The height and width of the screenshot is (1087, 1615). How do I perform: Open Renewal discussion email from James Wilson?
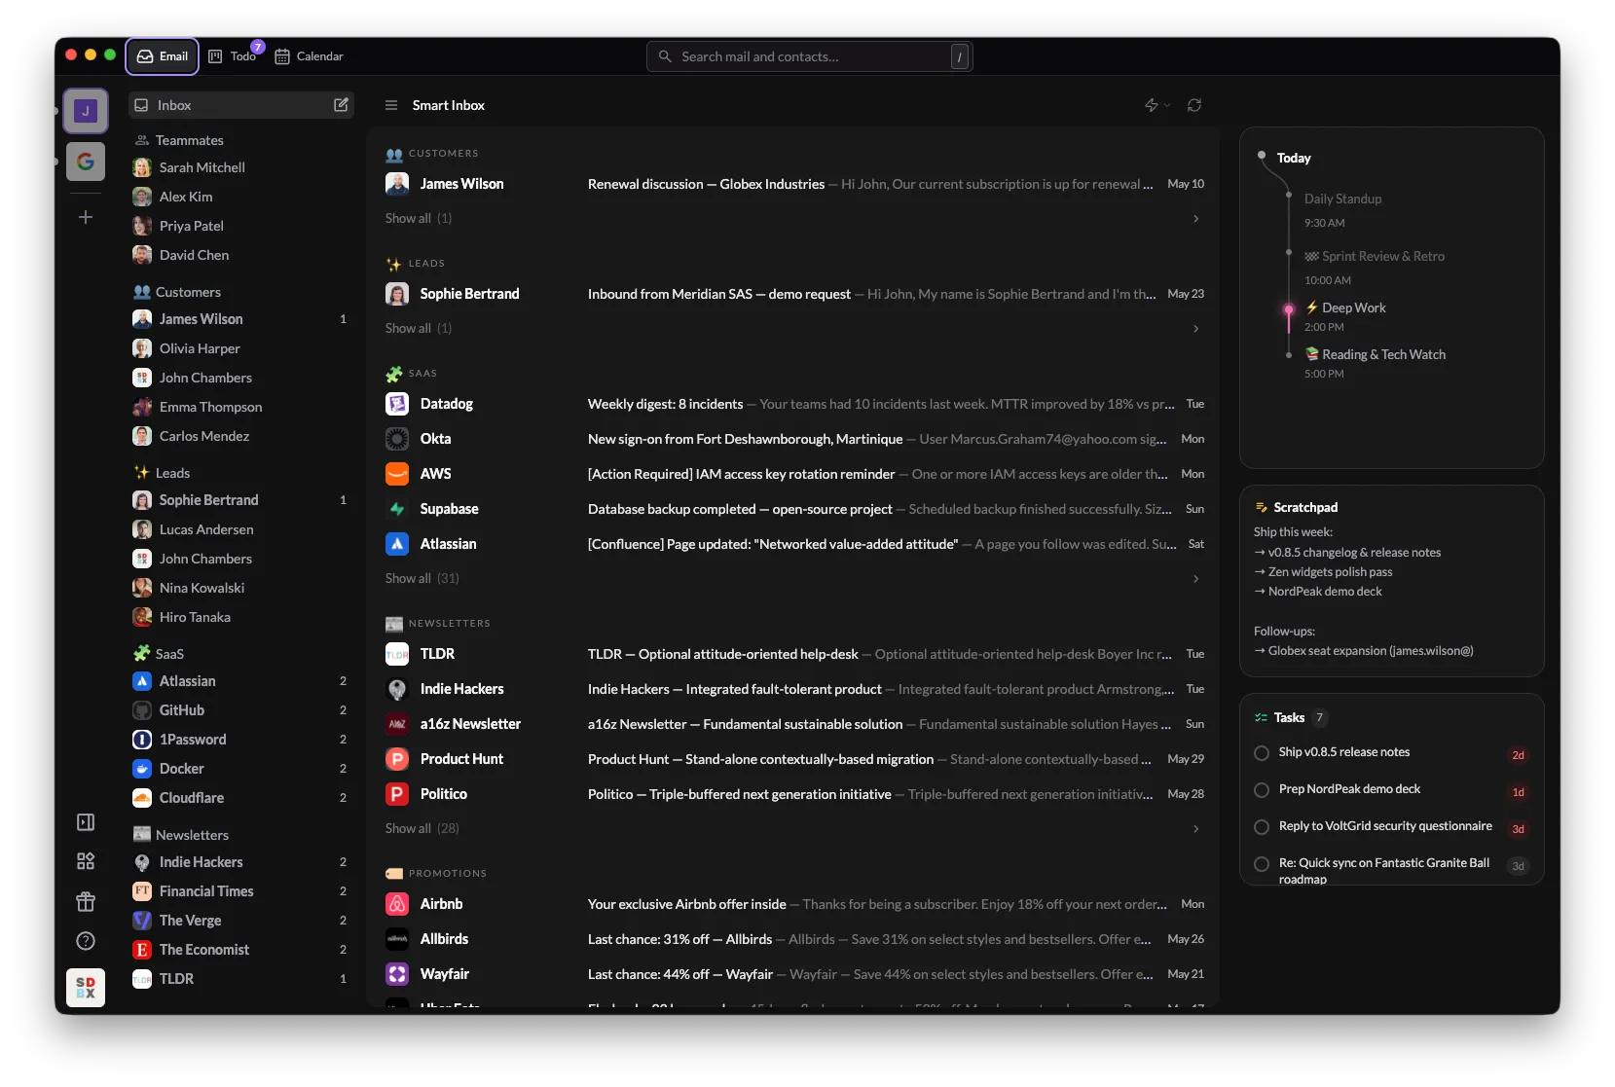pyautogui.click(x=794, y=184)
